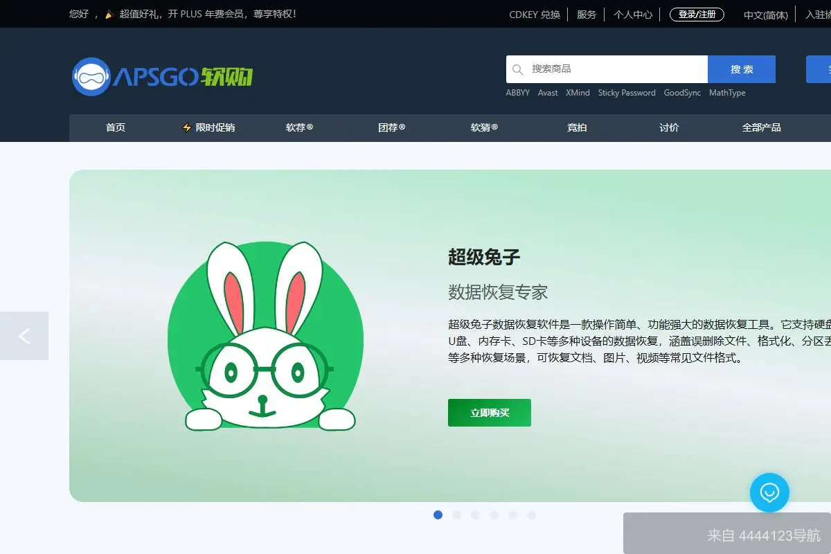This screenshot has height=554, width=831.
Task: Switch to the 首页 navigation tab
Action: 115,127
